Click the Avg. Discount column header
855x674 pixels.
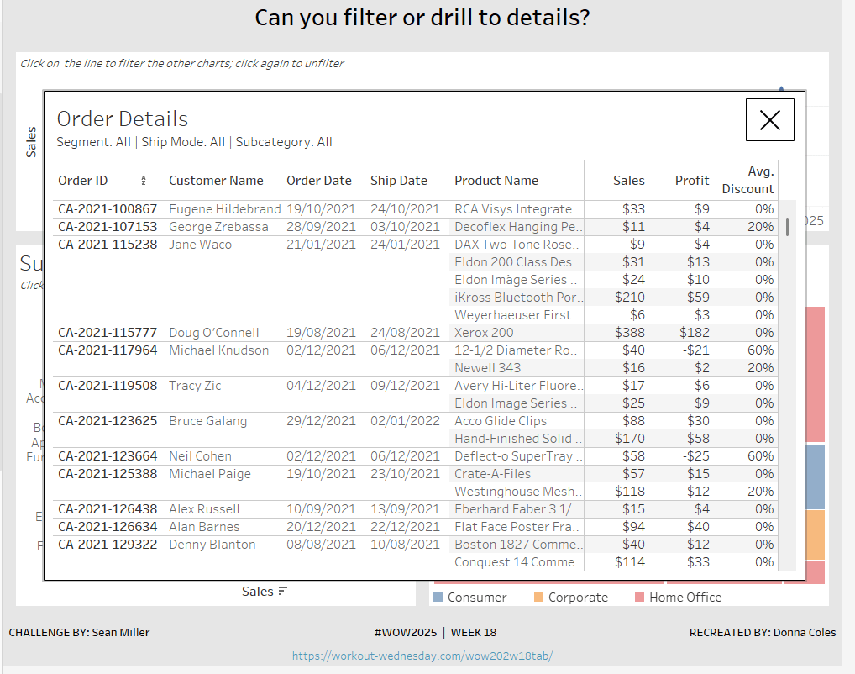coord(749,180)
